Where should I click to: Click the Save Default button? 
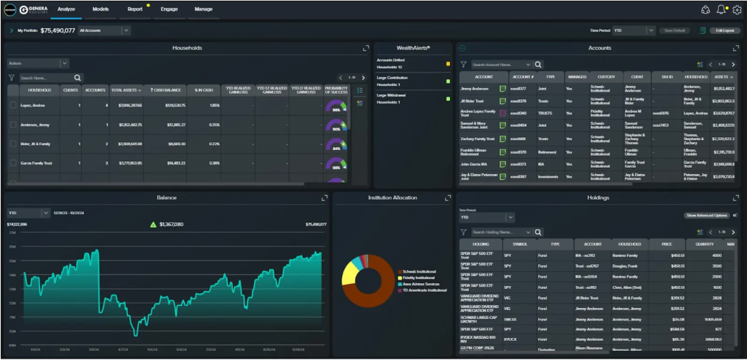tap(674, 30)
